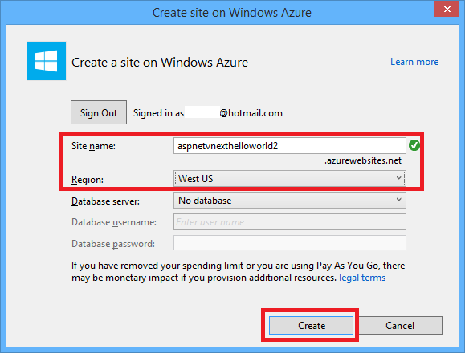Click the 'Database server:' label
Viewport: 465px width, 353px height.
105,201
